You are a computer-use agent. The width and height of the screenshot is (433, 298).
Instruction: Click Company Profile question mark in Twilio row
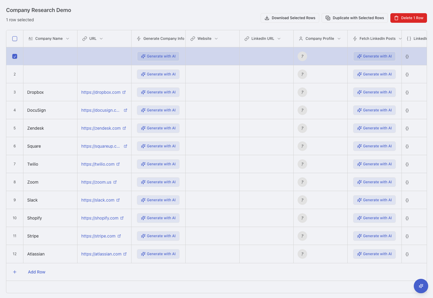coord(302,164)
